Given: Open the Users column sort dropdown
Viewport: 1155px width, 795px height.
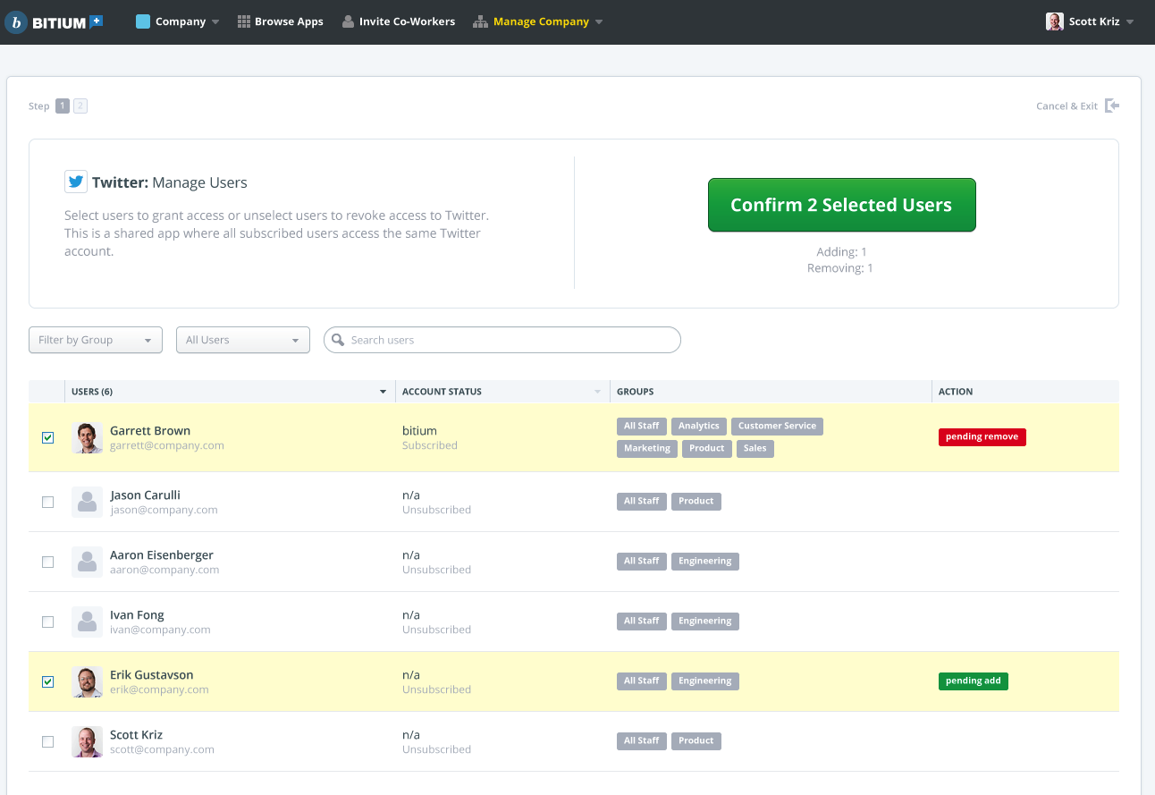Looking at the screenshot, I should click(383, 391).
